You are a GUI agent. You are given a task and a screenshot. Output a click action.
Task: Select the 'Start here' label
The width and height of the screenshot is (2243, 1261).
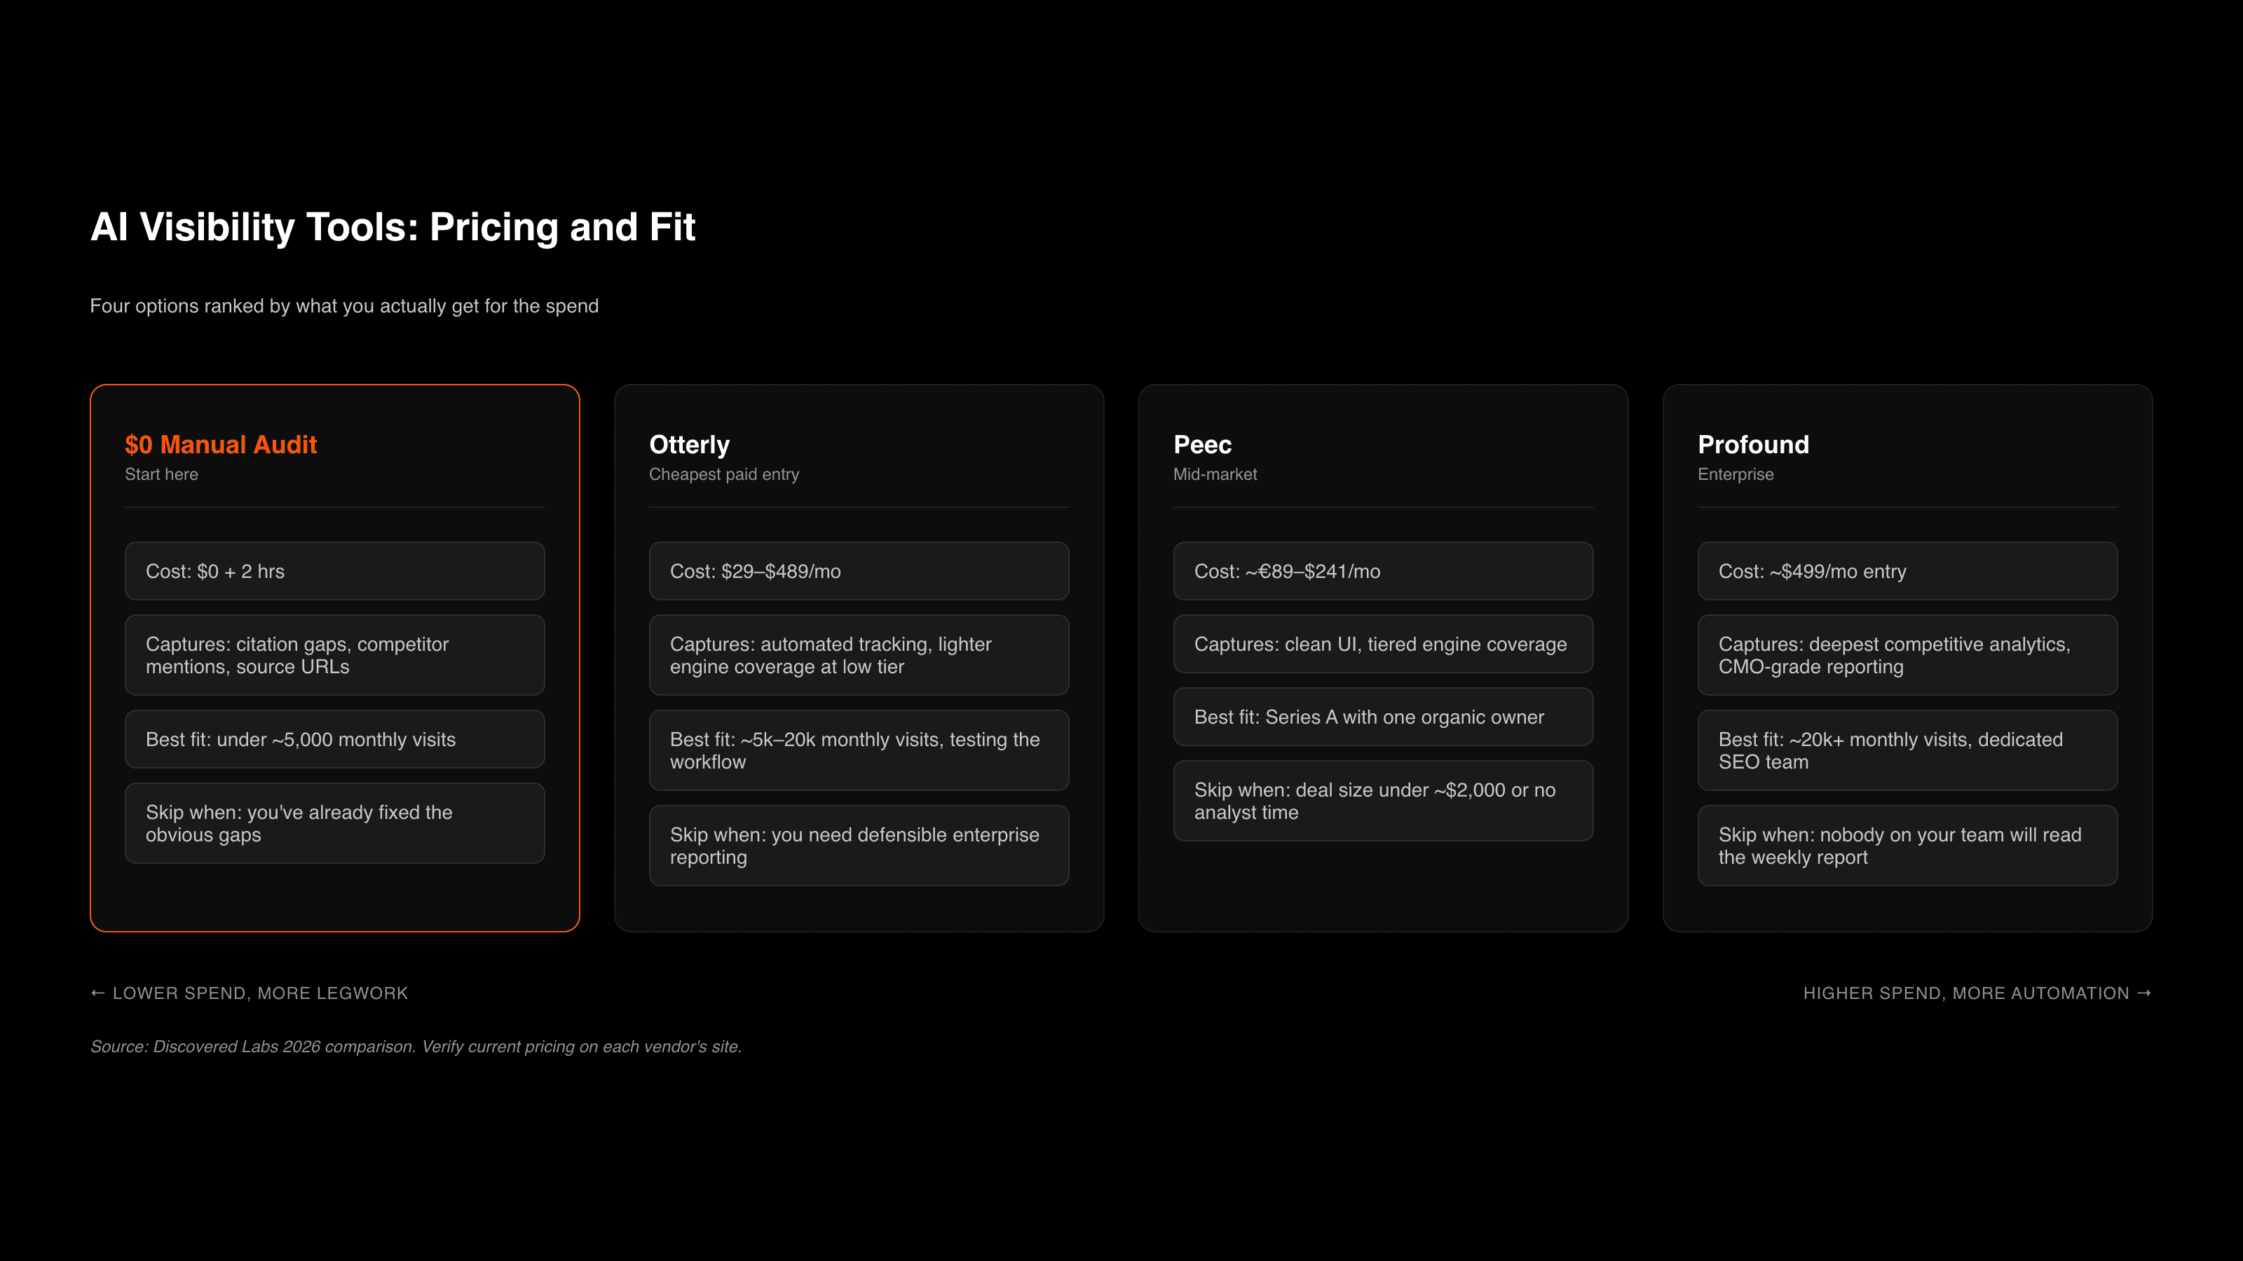[x=161, y=474]
